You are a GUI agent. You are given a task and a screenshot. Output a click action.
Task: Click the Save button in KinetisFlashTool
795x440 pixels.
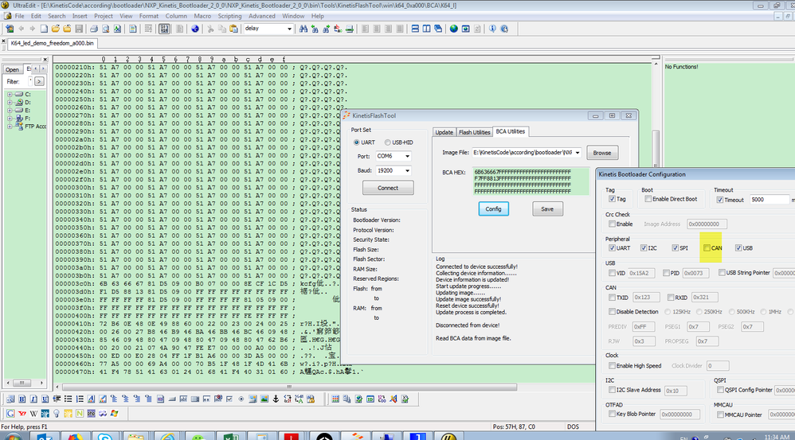point(547,208)
